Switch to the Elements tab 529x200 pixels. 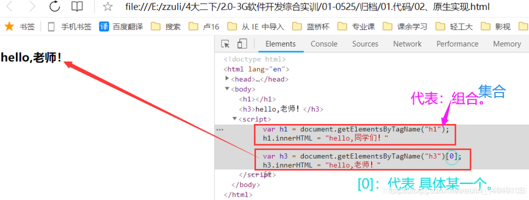[281, 44]
